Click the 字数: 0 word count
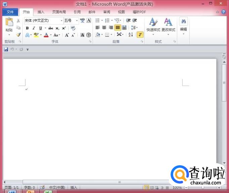 tap(29, 187)
